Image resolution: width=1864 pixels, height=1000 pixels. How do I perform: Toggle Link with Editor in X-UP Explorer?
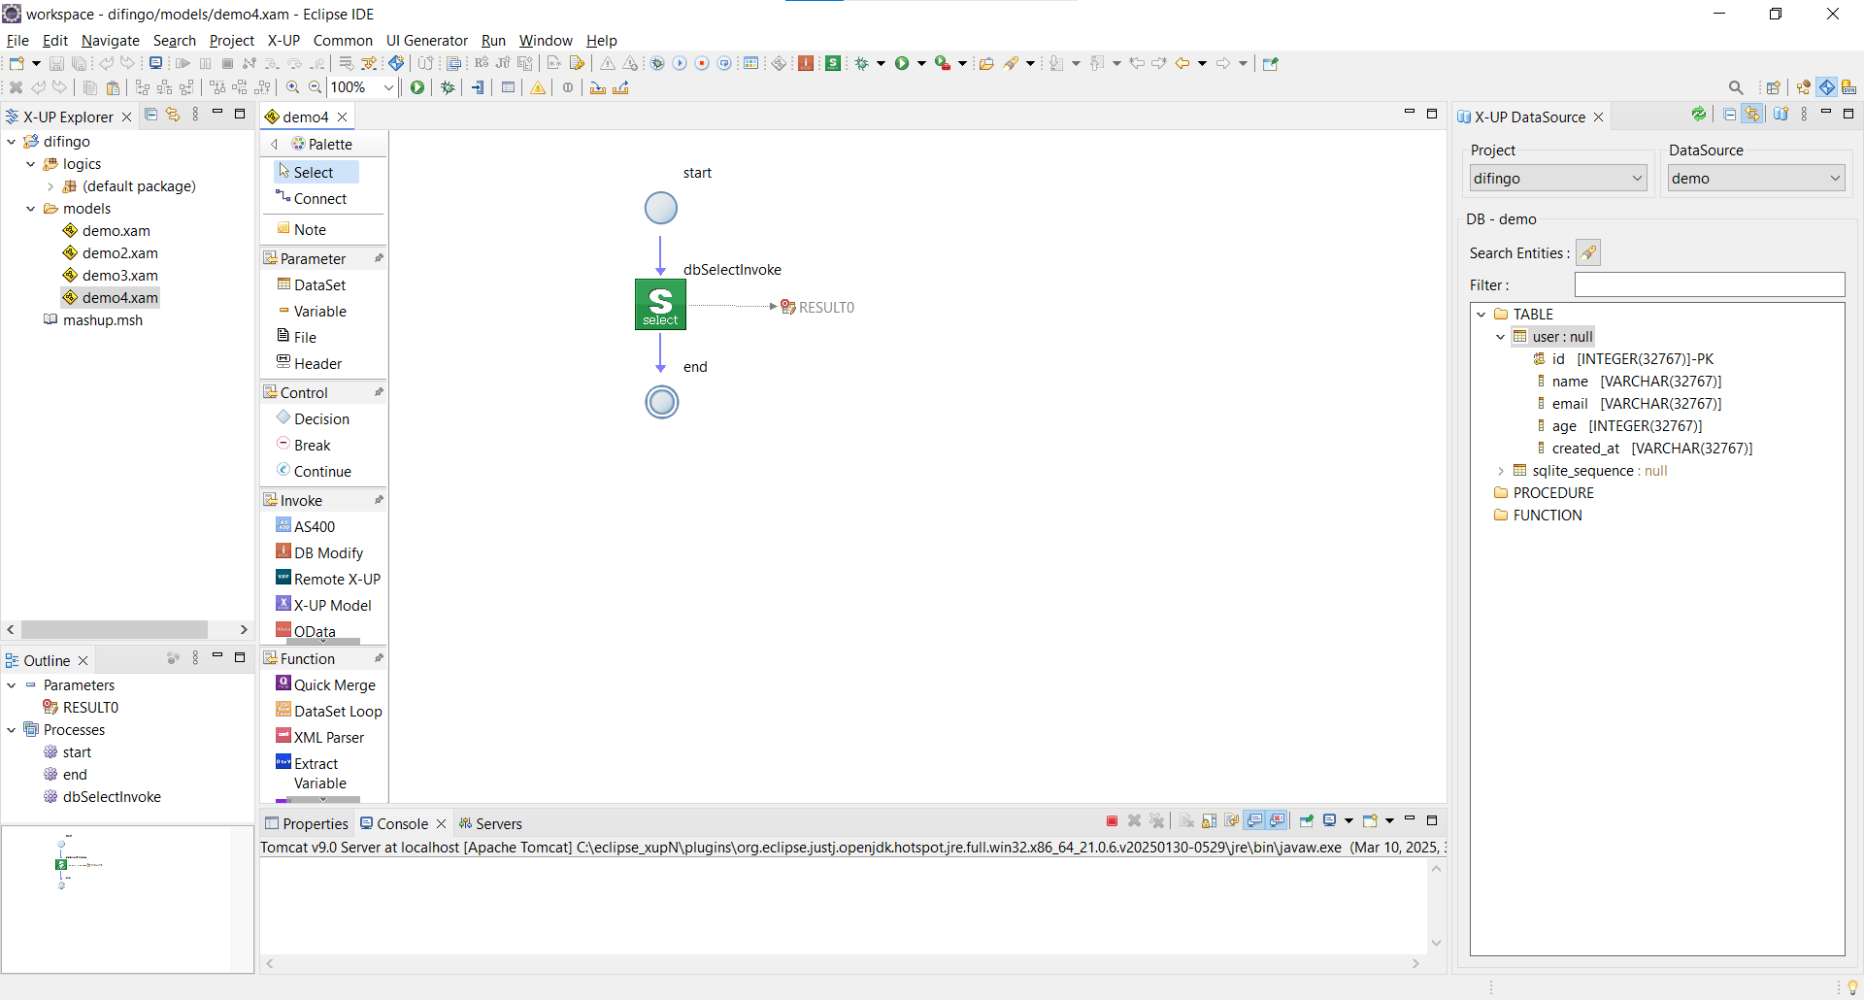[173, 115]
